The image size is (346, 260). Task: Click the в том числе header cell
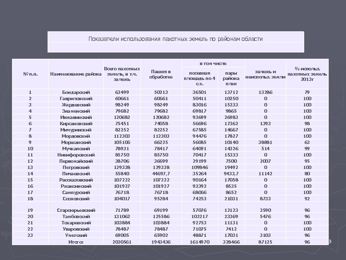pos(213,64)
